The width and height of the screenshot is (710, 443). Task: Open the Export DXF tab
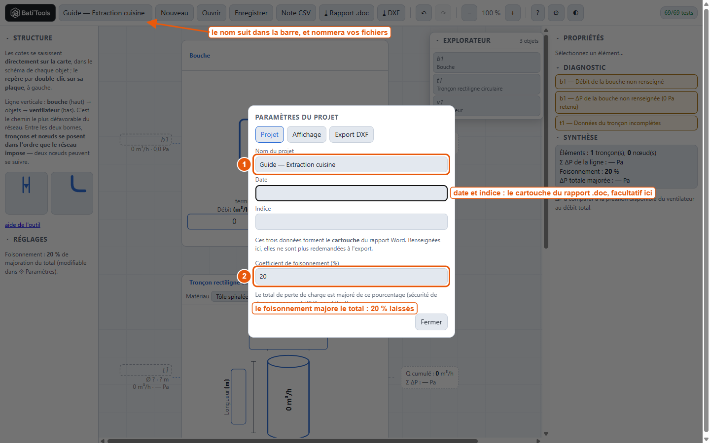(352, 134)
